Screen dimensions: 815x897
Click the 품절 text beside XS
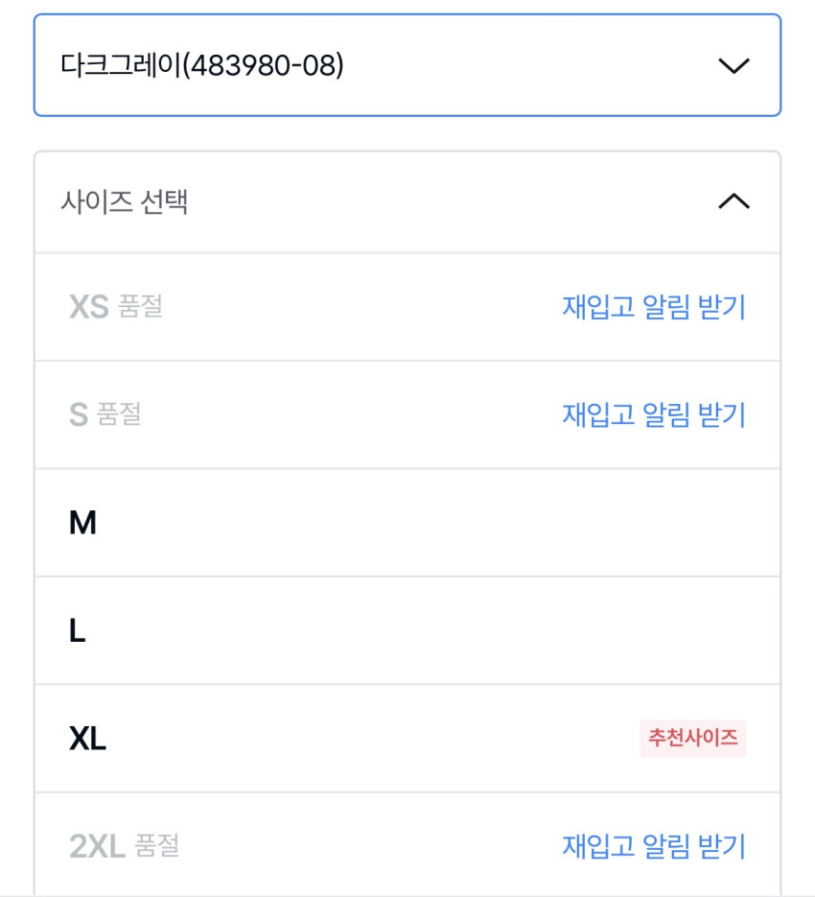pyautogui.click(x=141, y=307)
